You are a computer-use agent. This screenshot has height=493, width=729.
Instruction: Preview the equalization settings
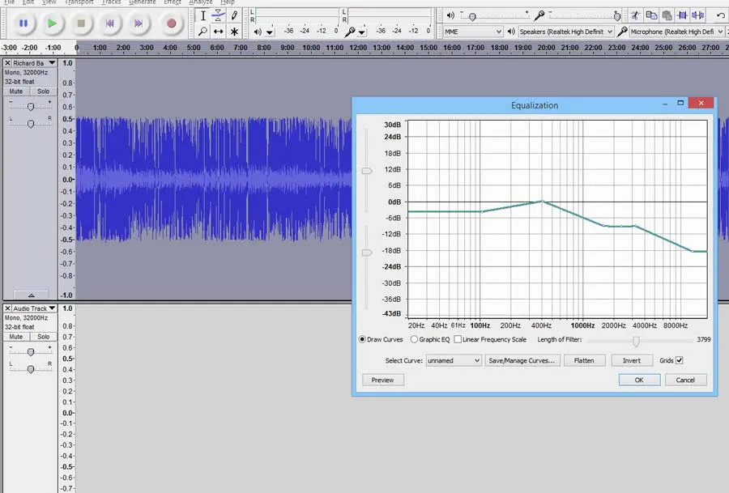[382, 379]
